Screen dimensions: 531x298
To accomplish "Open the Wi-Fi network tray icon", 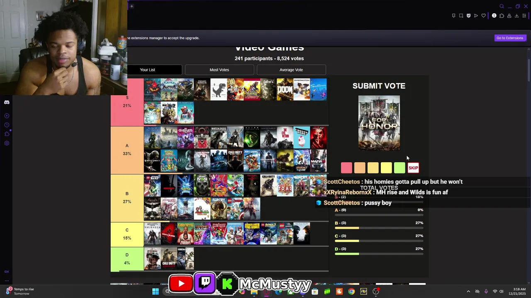I will point(495,291).
